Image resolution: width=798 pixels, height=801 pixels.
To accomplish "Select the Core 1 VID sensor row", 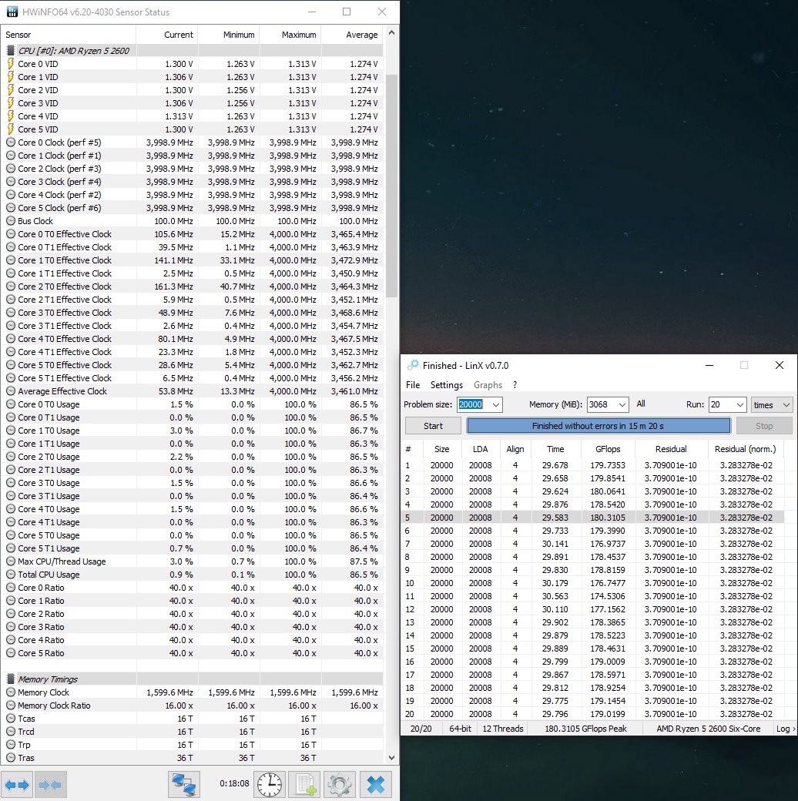I will [x=192, y=76].
